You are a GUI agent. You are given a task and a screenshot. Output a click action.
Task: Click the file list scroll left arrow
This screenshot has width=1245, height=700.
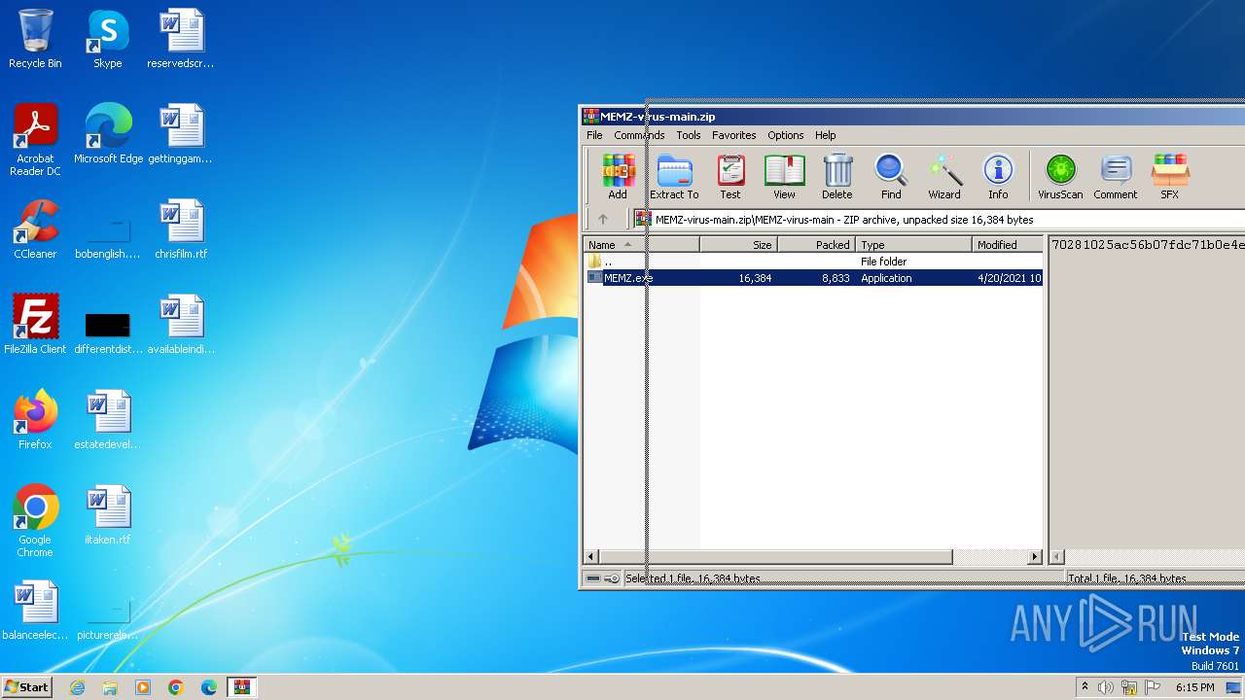click(x=591, y=557)
